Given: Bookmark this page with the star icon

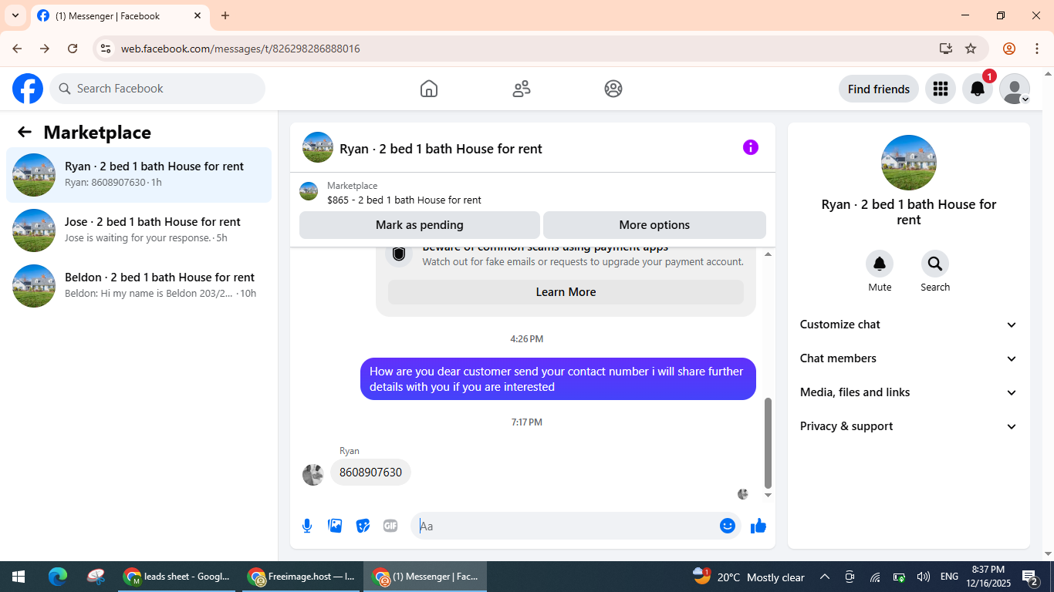Looking at the screenshot, I should pos(971,49).
